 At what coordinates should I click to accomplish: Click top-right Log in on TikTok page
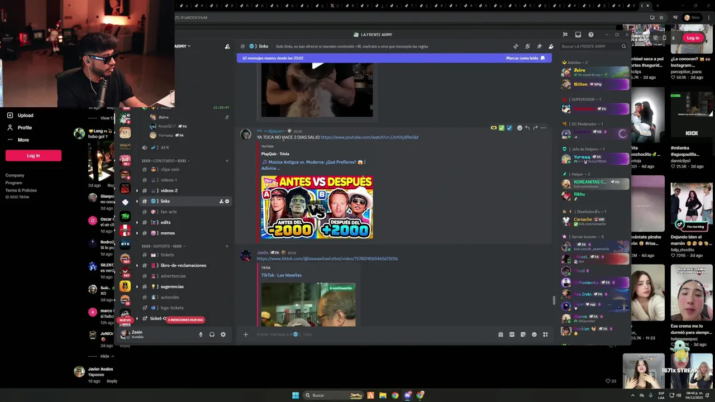tap(693, 38)
